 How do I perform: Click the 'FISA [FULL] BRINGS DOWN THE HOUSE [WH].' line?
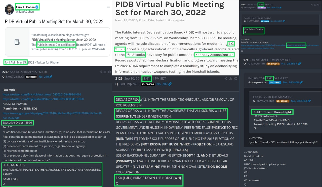[x=148, y=178]
